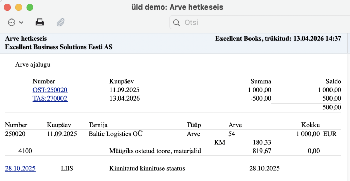Click the circled ellipsis actions icon
Viewport: 350px width, 181px height.
click(12, 23)
